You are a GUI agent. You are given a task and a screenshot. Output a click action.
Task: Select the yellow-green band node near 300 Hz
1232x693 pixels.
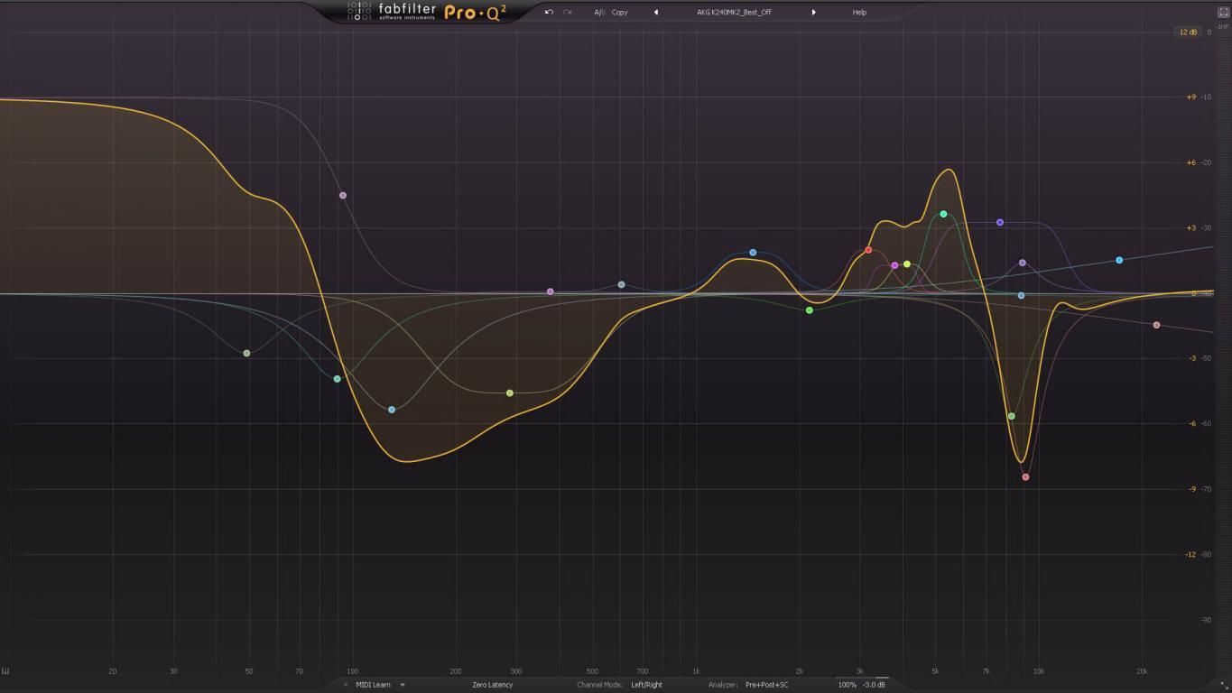[510, 393]
